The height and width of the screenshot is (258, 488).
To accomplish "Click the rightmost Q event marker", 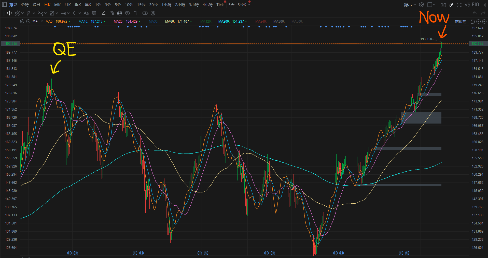I will pyautogui.click(x=407, y=253).
